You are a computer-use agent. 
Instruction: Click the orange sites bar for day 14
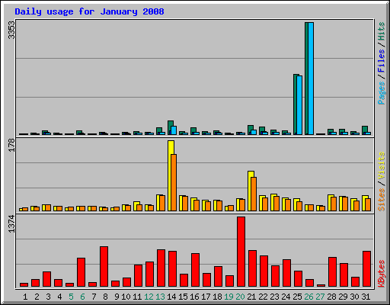click(174, 182)
